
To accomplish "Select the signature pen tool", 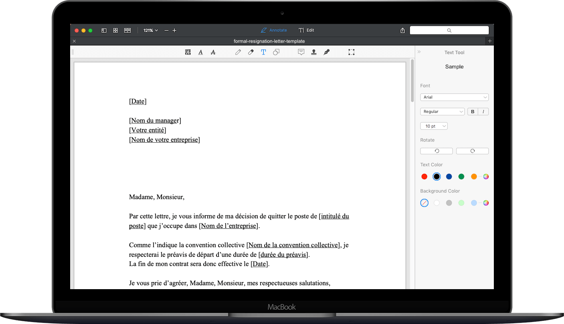I will [327, 52].
